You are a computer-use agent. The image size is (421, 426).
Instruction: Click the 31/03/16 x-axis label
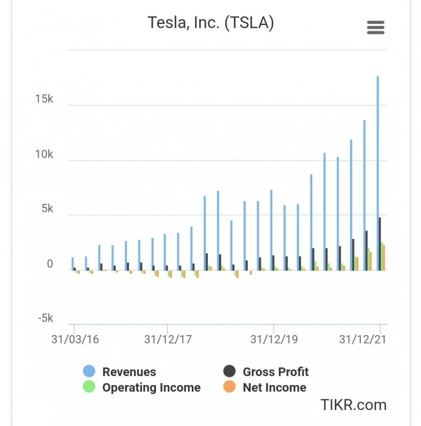(75, 340)
